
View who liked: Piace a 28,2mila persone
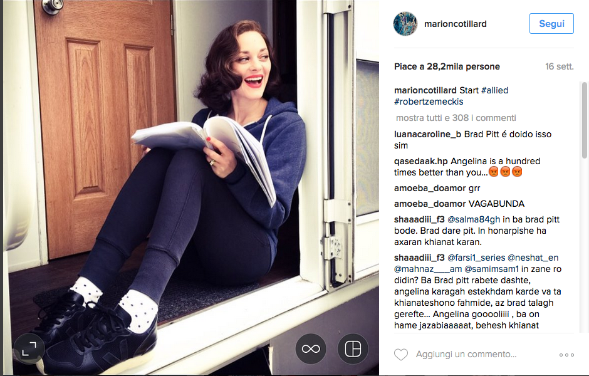tap(447, 67)
